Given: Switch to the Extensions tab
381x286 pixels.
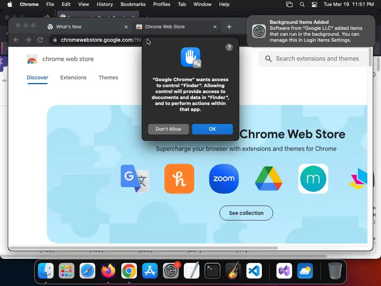Looking at the screenshot, I should tap(73, 77).
